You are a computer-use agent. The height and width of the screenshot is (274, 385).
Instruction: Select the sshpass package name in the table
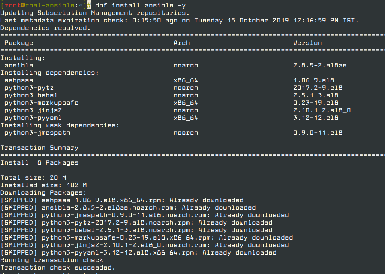(x=19, y=80)
